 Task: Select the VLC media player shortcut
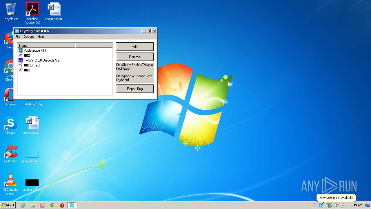(10, 184)
